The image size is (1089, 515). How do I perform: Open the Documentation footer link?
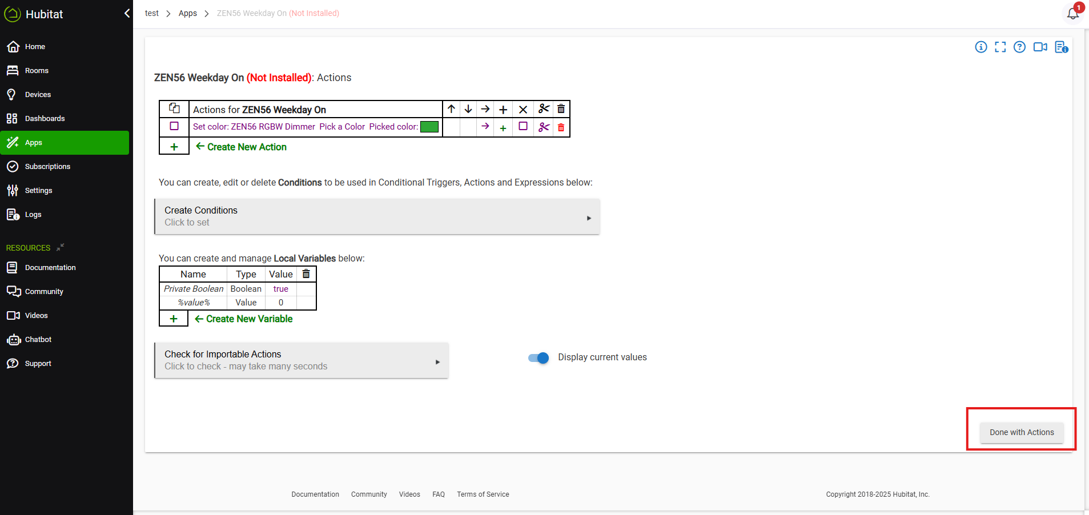(315, 494)
